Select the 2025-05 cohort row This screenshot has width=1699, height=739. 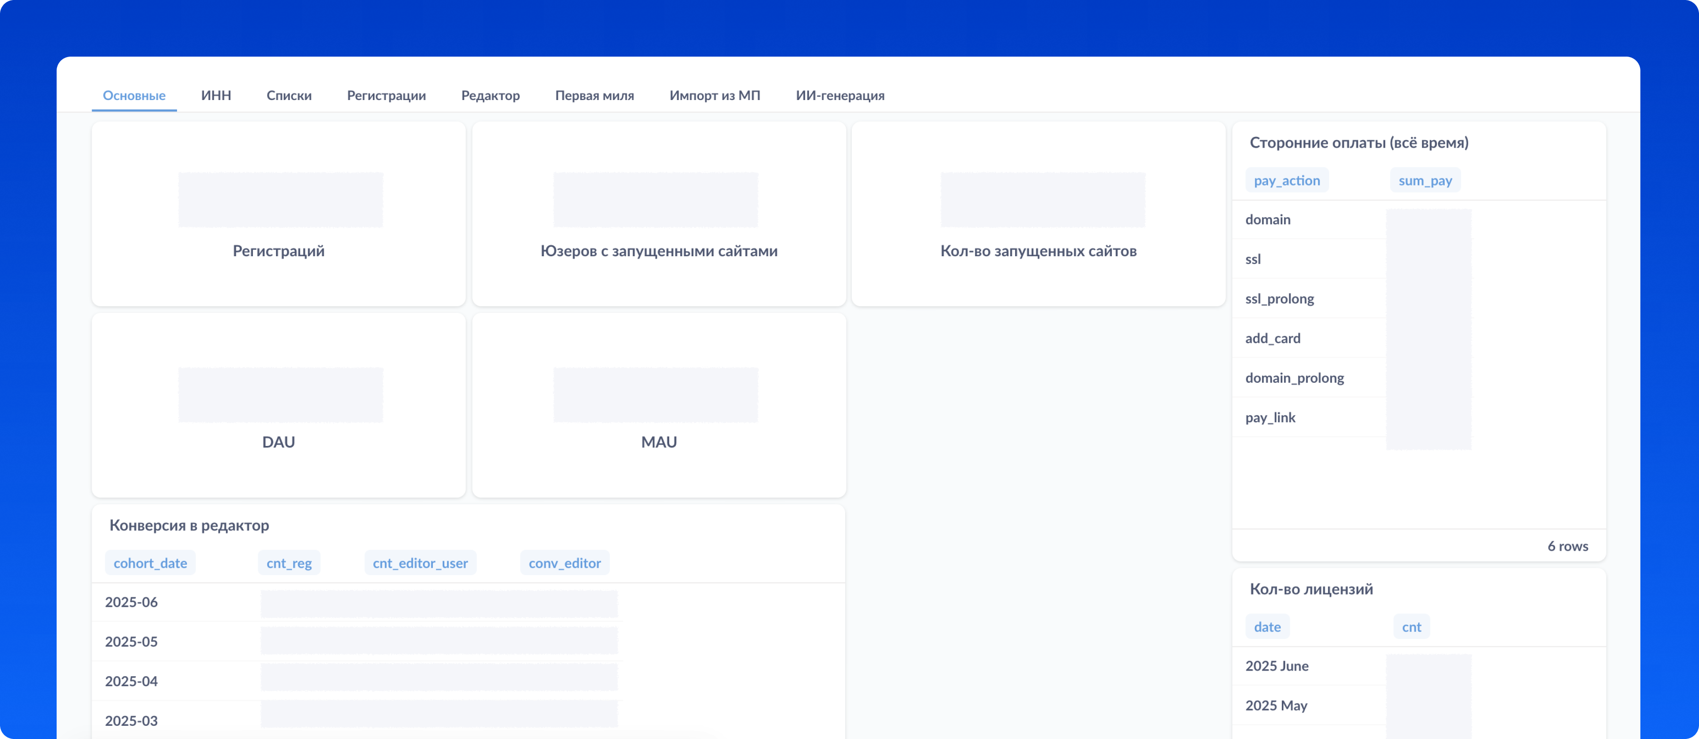coord(357,641)
